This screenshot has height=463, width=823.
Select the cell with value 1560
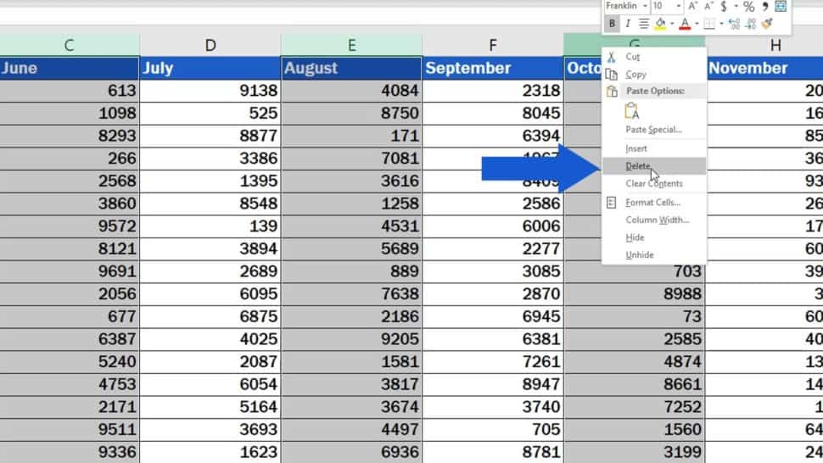635,429
